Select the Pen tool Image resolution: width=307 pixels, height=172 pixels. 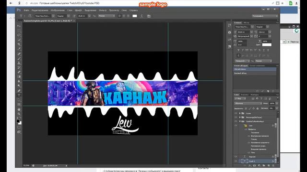click(19, 91)
